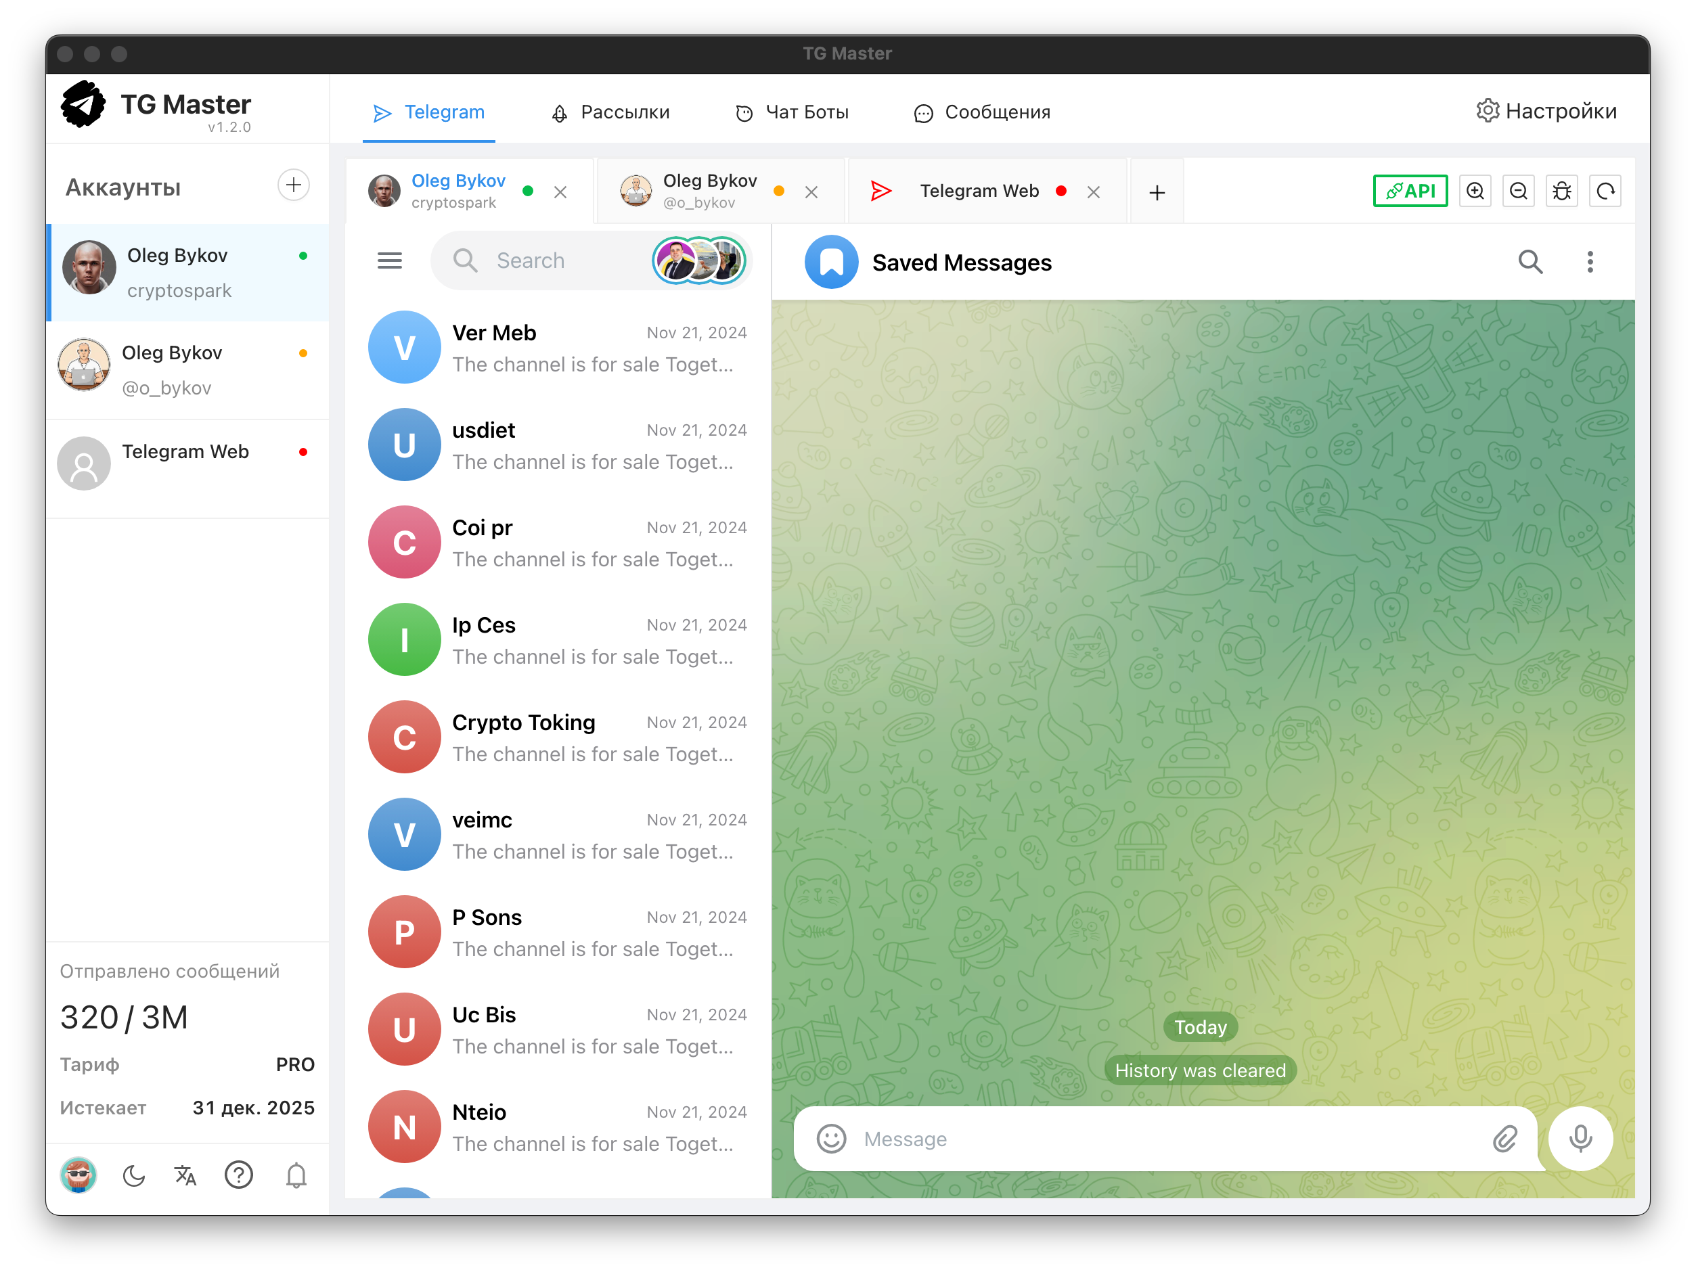The image size is (1696, 1272).
Task: Click the reload refresh icon
Action: click(x=1605, y=191)
